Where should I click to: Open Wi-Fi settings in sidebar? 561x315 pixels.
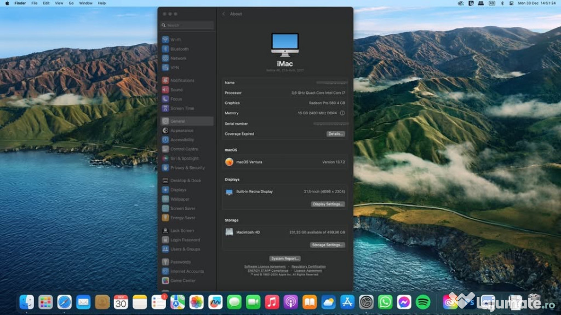click(175, 40)
